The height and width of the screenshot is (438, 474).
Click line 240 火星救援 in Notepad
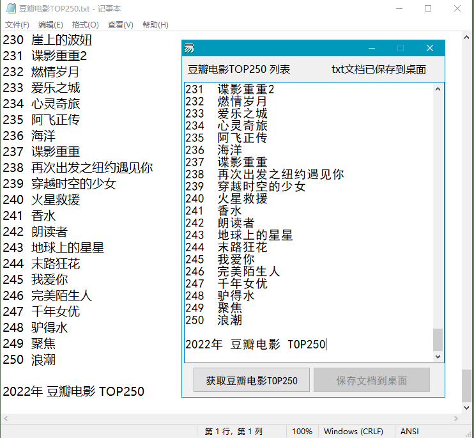coord(41,200)
